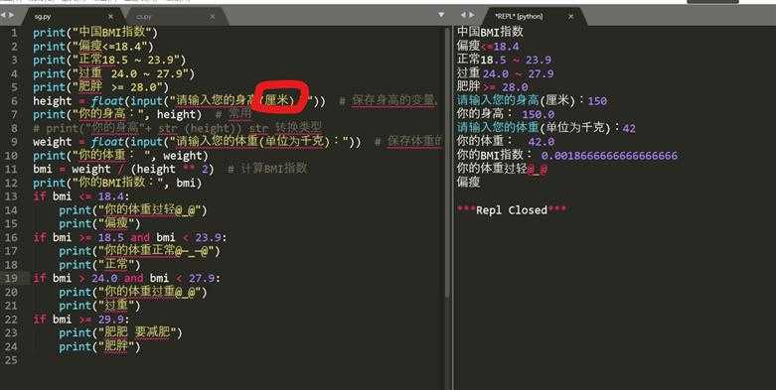
Task: Click the '# 计算BMI指数' comment
Action: pyautogui.click(x=267, y=169)
